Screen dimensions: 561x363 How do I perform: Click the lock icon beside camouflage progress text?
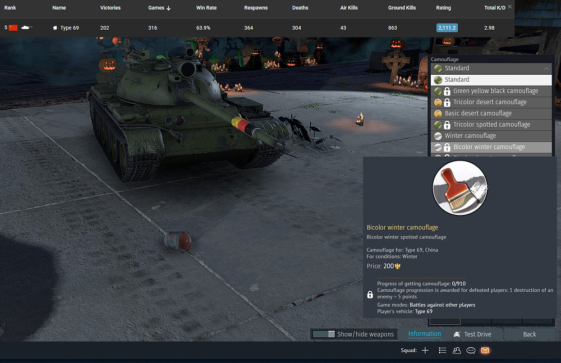(x=370, y=295)
